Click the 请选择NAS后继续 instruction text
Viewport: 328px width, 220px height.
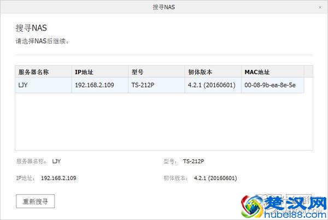(x=42, y=41)
